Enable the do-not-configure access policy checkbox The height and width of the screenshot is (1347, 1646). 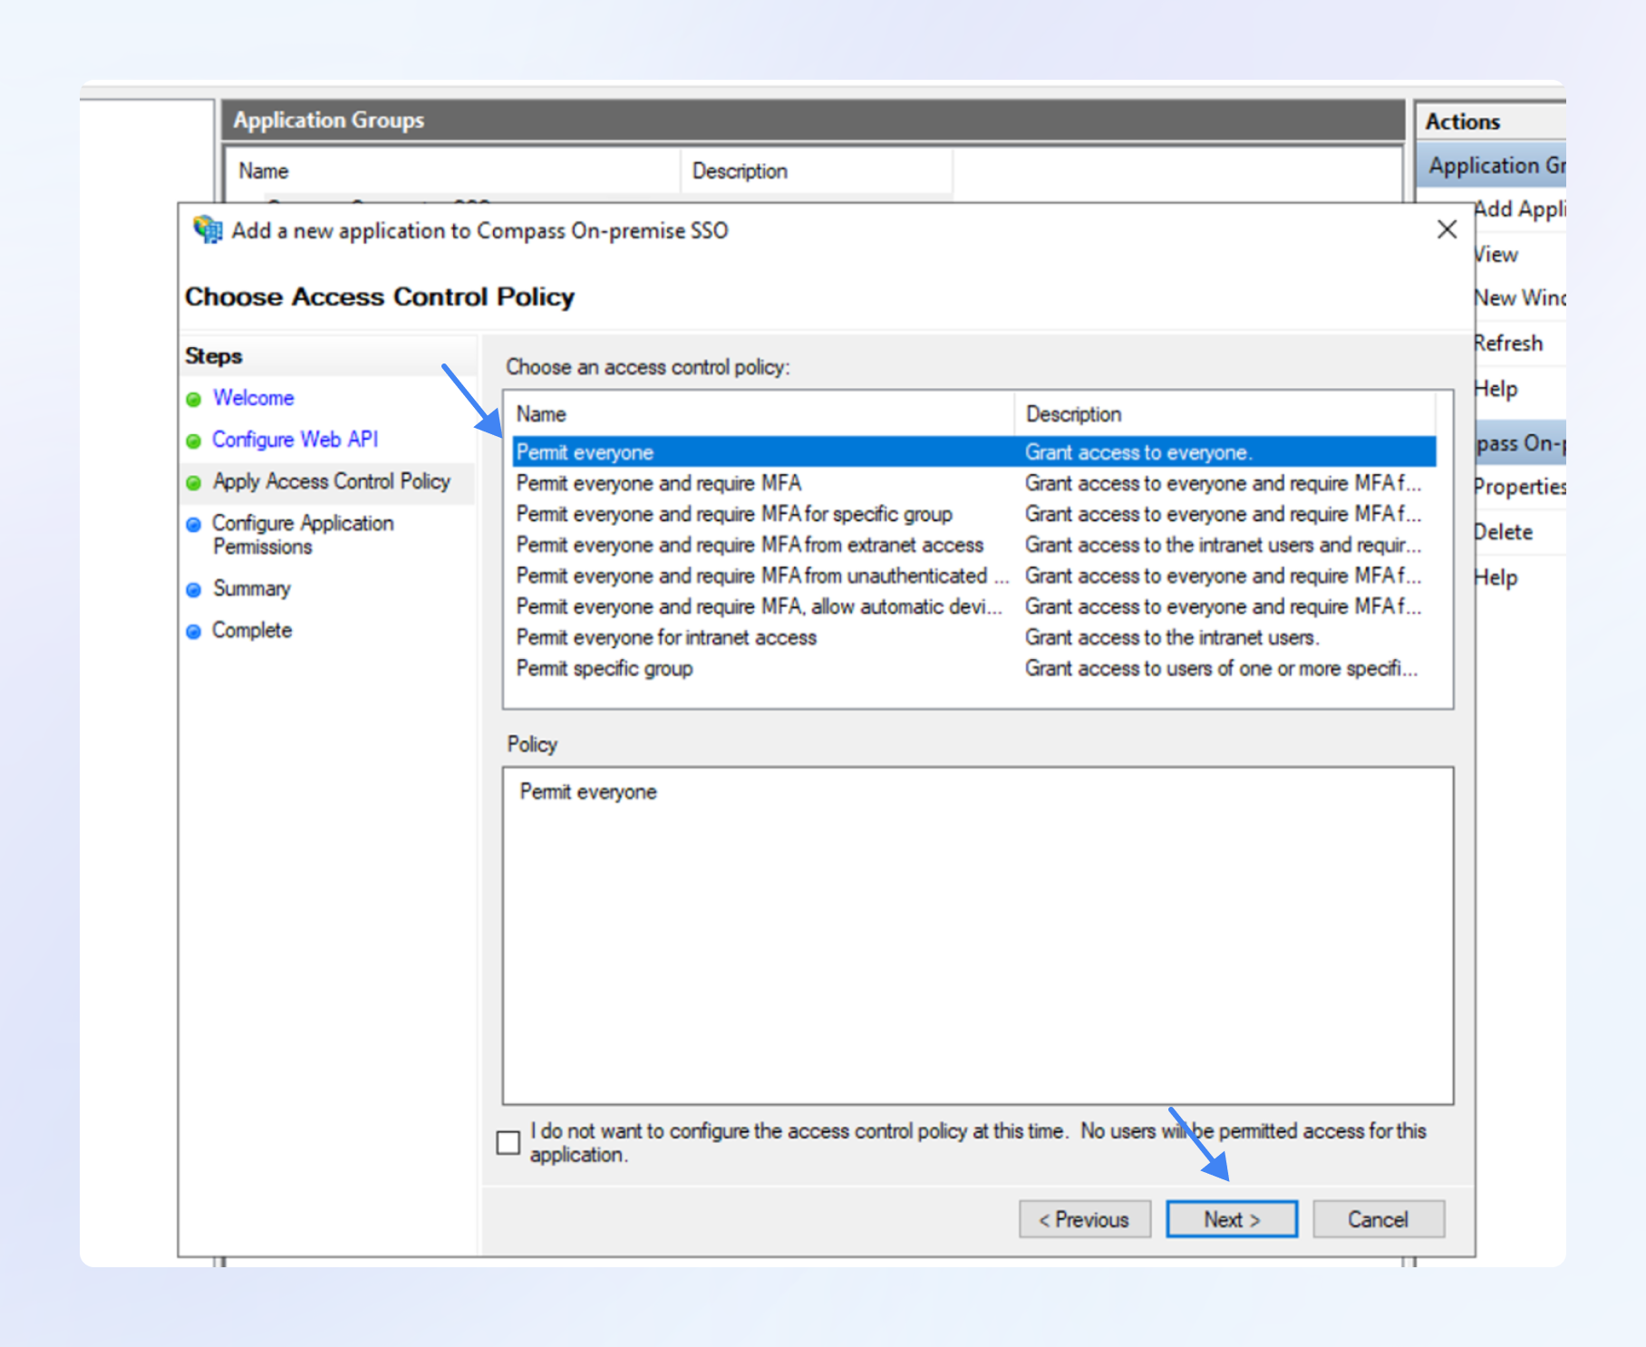508,1142
